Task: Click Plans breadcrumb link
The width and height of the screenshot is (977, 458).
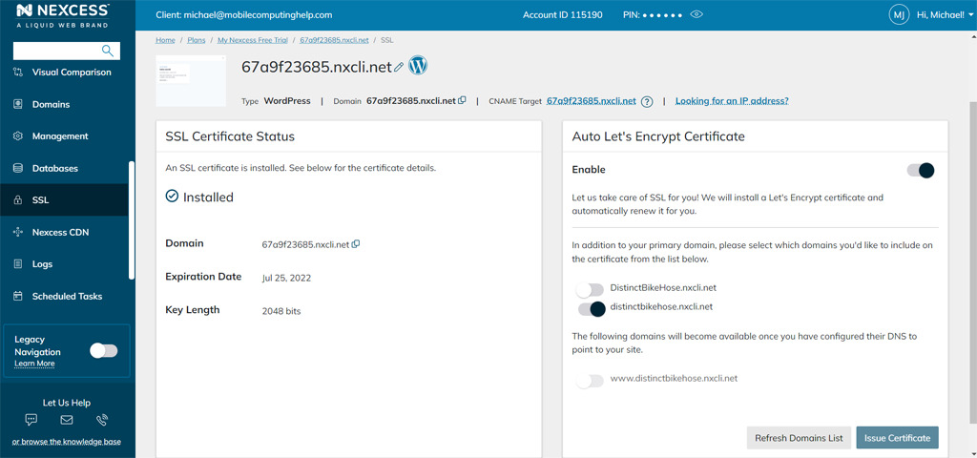Action: click(x=197, y=40)
